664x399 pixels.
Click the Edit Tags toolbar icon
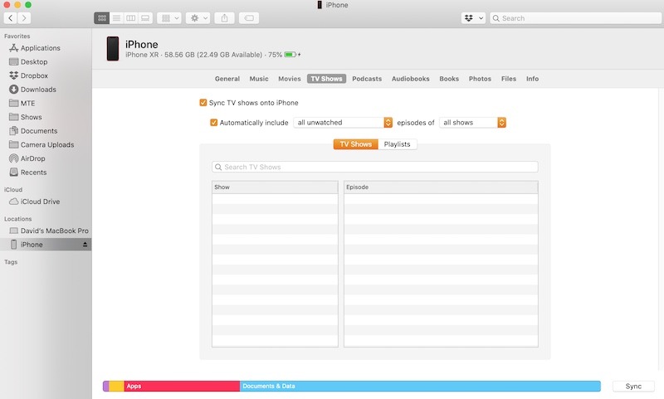tap(248, 17)
